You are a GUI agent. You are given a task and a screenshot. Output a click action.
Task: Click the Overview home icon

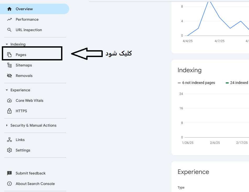9,9
